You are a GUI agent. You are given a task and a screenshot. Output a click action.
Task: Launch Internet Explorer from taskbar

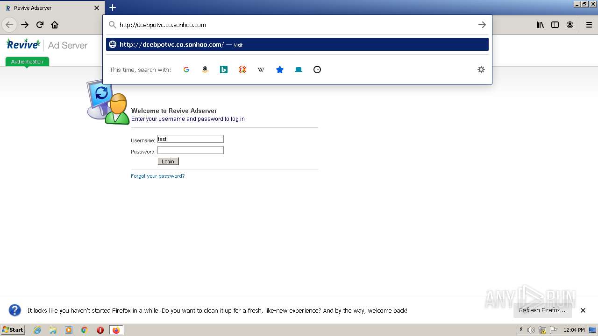point(37,330)
